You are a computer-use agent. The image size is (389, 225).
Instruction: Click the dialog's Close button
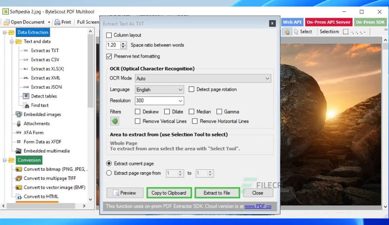click(x=258, y=193)
